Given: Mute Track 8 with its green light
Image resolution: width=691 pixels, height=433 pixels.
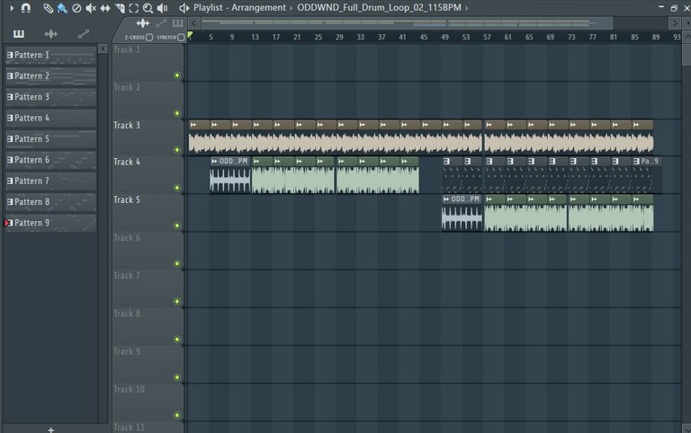Looking at the screenshot, I should (177, 340).
